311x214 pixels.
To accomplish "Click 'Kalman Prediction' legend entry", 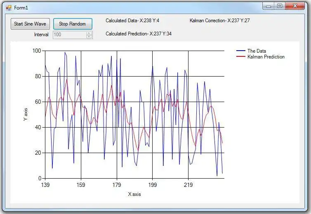I will coord(266,57).
